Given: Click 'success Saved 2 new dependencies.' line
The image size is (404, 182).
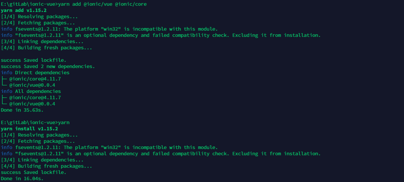Looking at the screenshot, I should (x=48, y=67).
